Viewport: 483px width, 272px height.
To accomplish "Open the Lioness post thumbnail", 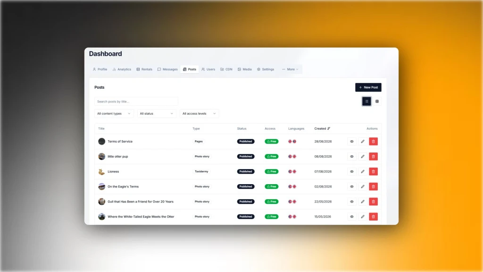I will (102, 171).
